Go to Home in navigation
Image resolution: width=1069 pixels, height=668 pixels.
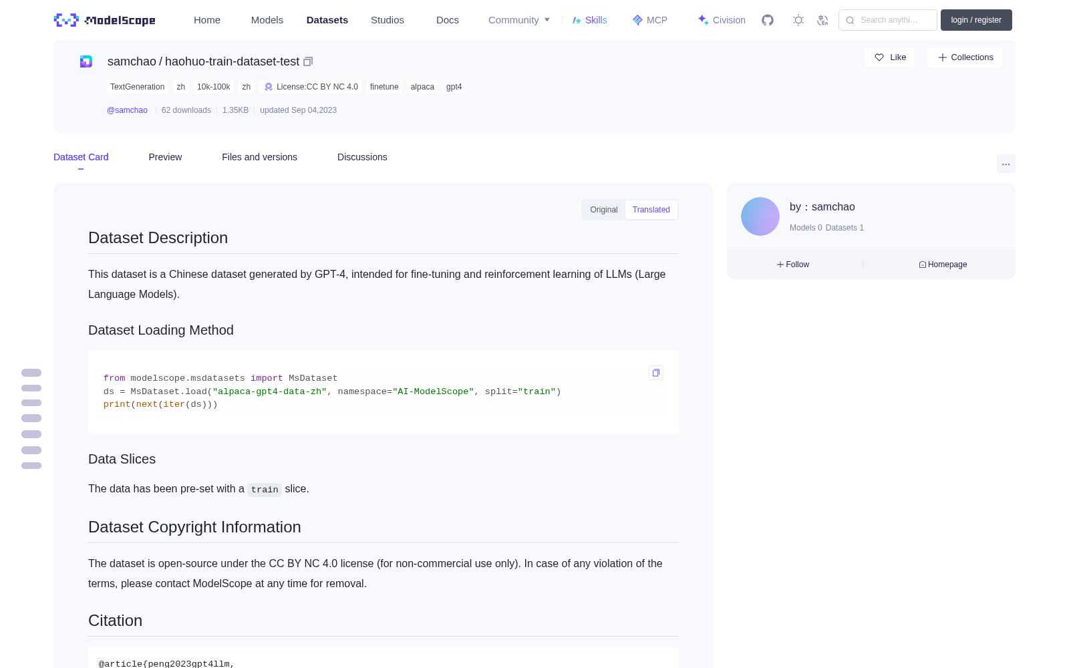tap(207, 20)
